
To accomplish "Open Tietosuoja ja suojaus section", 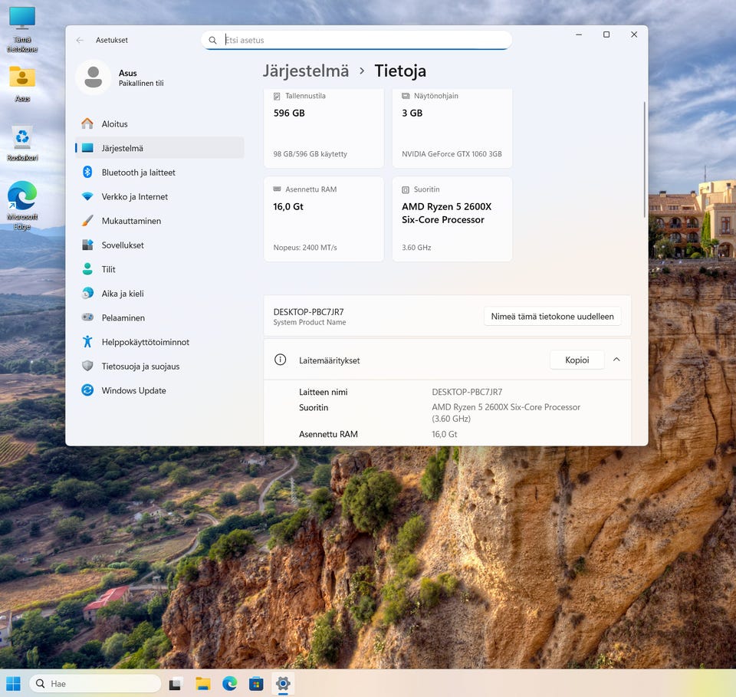I will coord(159,366).
